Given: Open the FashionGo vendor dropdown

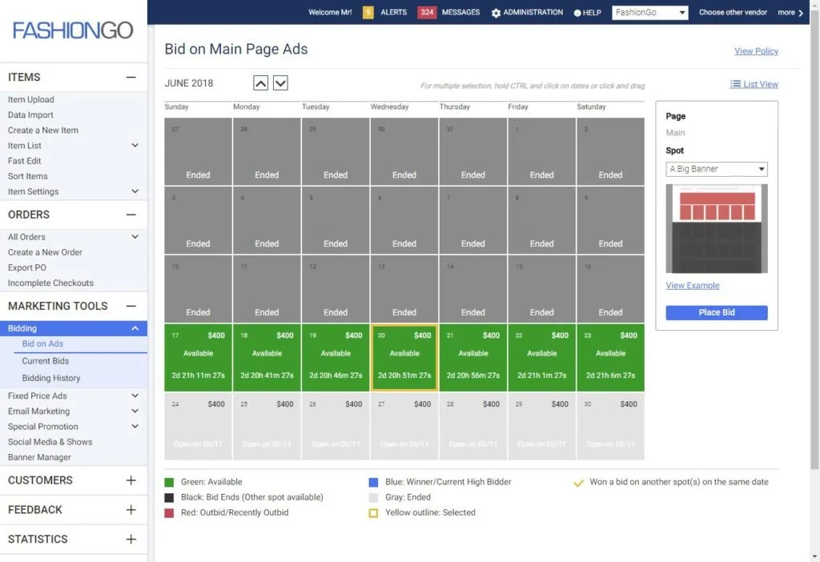Looking at the screenshot, I should pos(650,13).
